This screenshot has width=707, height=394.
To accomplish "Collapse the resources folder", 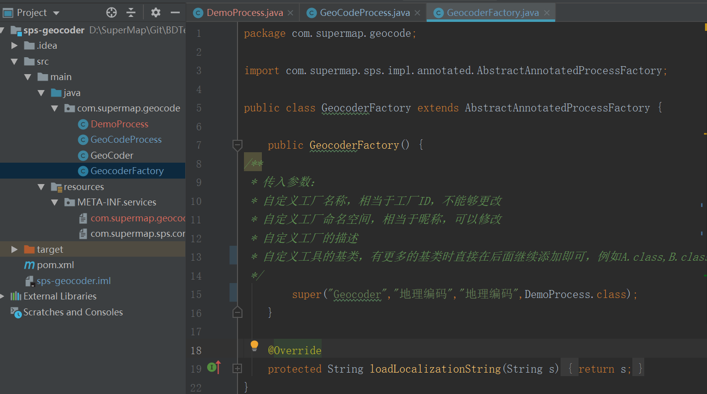I will [41, 187].
